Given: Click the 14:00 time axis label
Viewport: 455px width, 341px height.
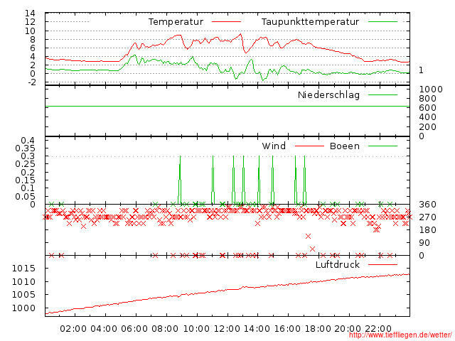Looking at the screenshot, I should (257, 329).
